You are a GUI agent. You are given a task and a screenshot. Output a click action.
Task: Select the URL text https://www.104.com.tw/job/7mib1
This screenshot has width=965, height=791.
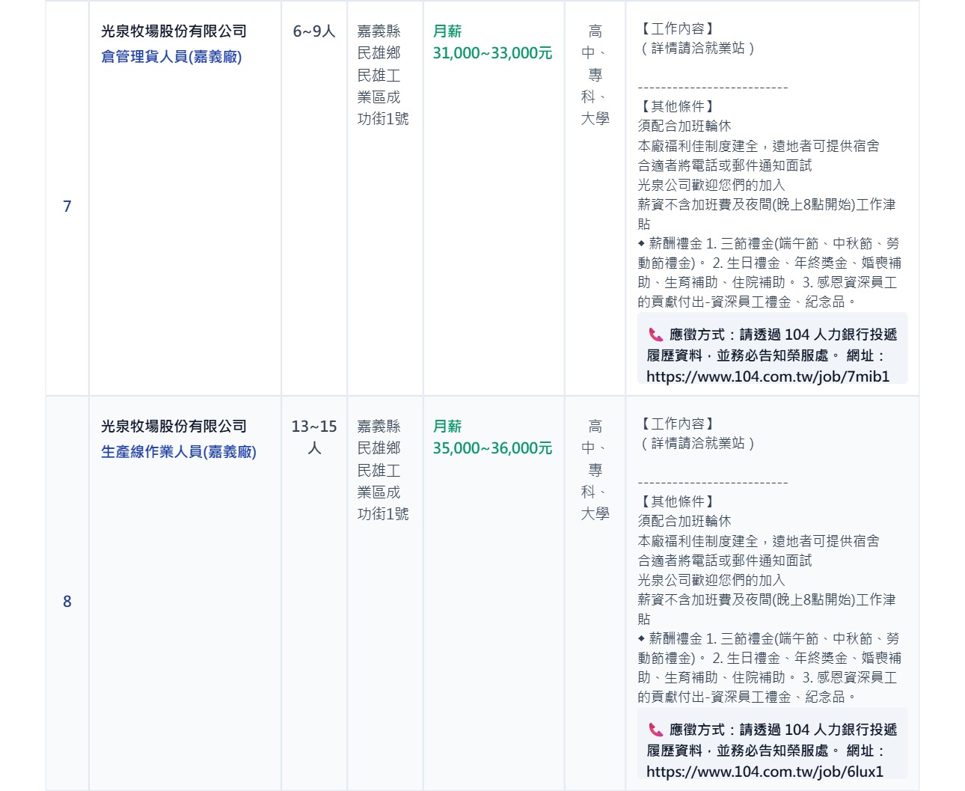click(x=768, y=376)
